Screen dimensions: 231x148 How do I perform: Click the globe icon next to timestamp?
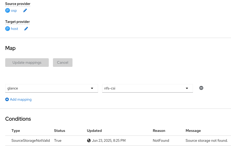click(x=89, y=140)
